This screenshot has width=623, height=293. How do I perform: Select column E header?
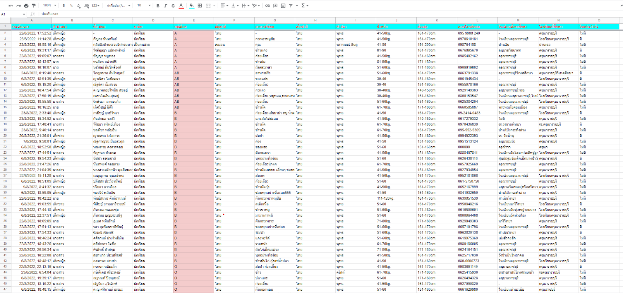pyautogui.click(x=194, y=20)
